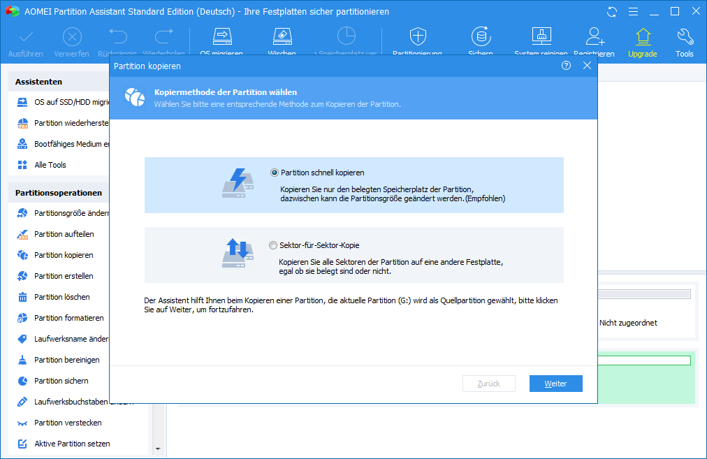Open help in Partition kopieren dialog
The width and height of the screenshot is (707, 459).
tap(566, 66)
